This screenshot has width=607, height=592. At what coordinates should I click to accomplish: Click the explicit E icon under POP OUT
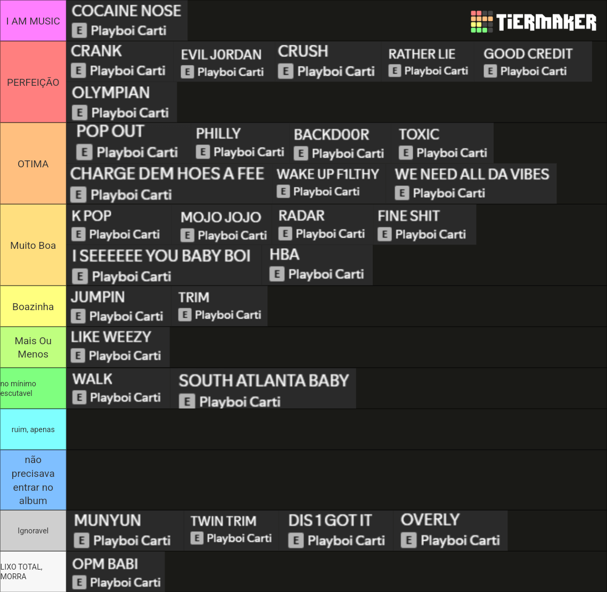point(84,152)
